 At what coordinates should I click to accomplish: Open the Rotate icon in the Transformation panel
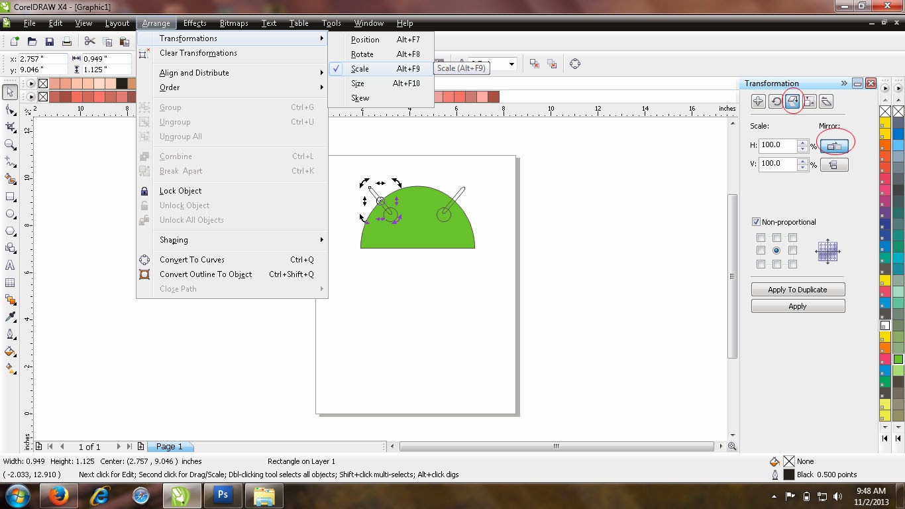[x=776, y=101]
